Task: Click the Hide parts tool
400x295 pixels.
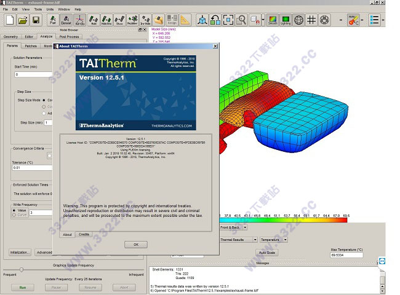Action: [x=94, y=20]
